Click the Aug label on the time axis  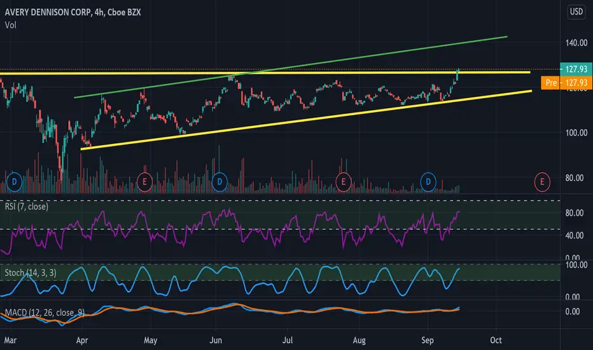(x=359, y=340)
